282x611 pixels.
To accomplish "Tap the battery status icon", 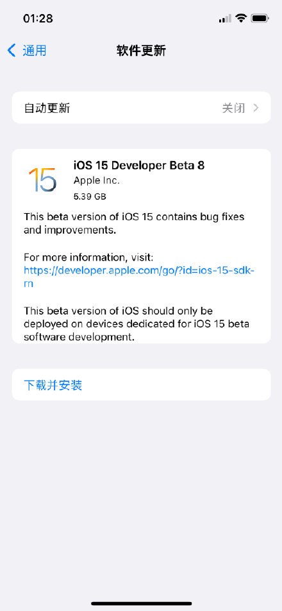I will 260,18.
